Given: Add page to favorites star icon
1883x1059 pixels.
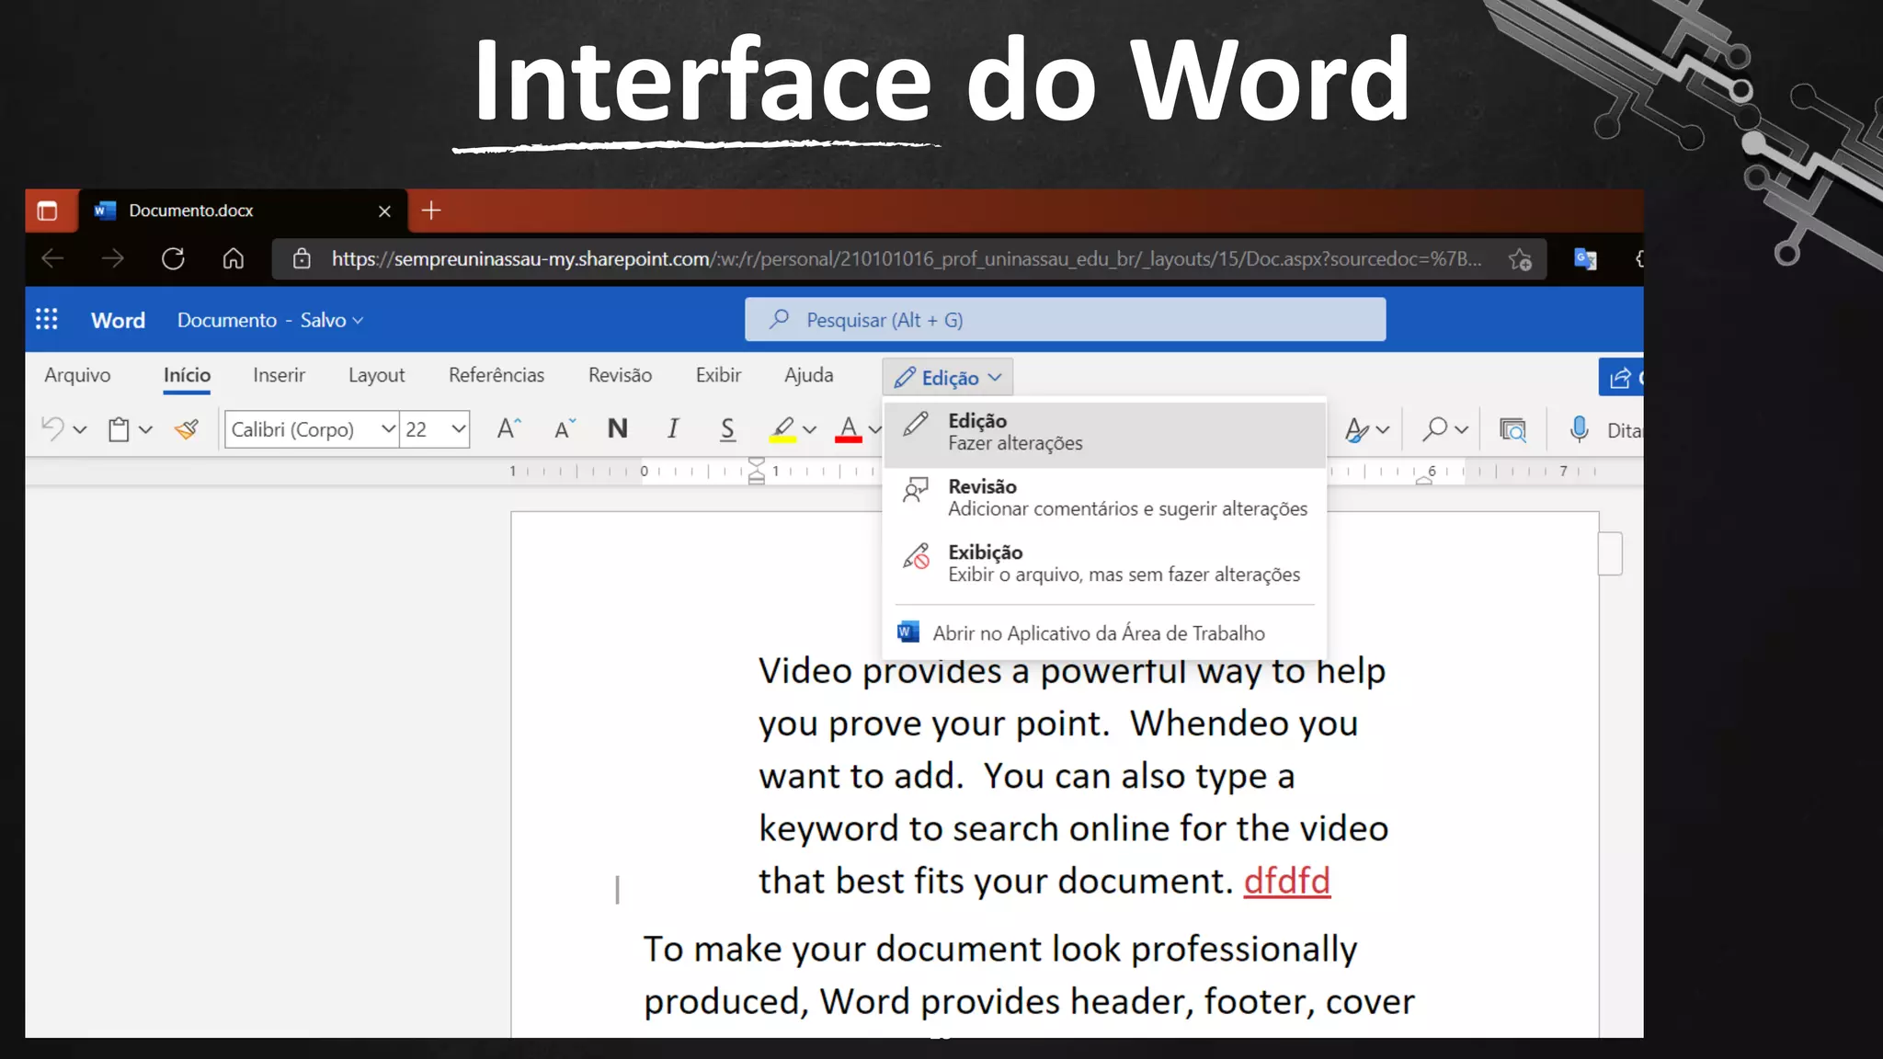Looking at the screenshot, I should point(1520,259).
